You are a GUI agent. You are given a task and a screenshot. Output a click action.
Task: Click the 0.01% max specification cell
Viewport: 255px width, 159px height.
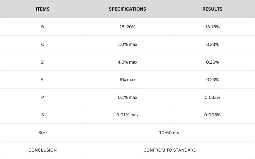[x=127, y=115]
